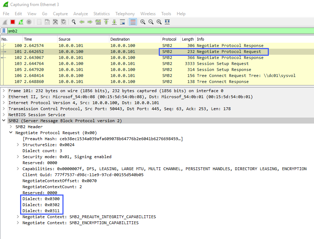Toggle auto-scroll during live capture
314x239 pixels.
point(122,22)
